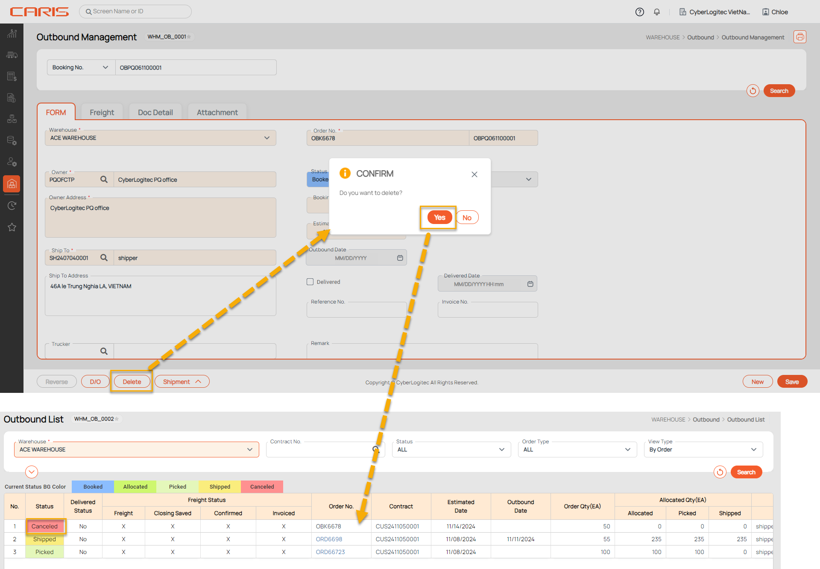Switch to the Attachment tab

point(217,112)
